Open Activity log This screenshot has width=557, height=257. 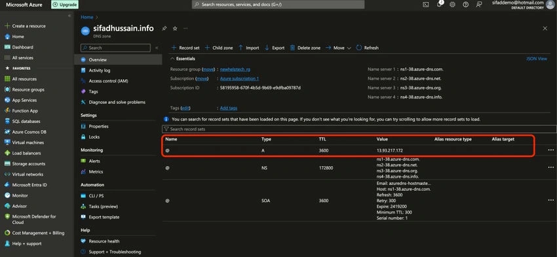100,71
